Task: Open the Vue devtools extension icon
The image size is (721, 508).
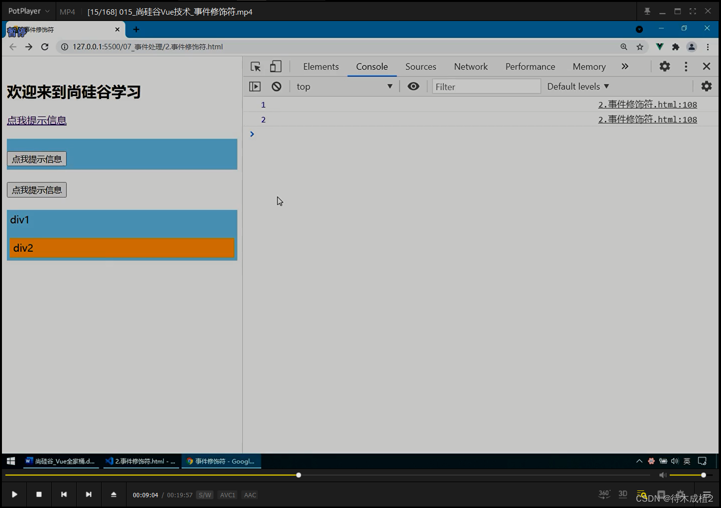Action: 659,47
